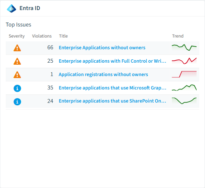Click the warning icon for Enterprise Applications without owners
Viewport: 205px width, 188px height.
tap(17, 48)
